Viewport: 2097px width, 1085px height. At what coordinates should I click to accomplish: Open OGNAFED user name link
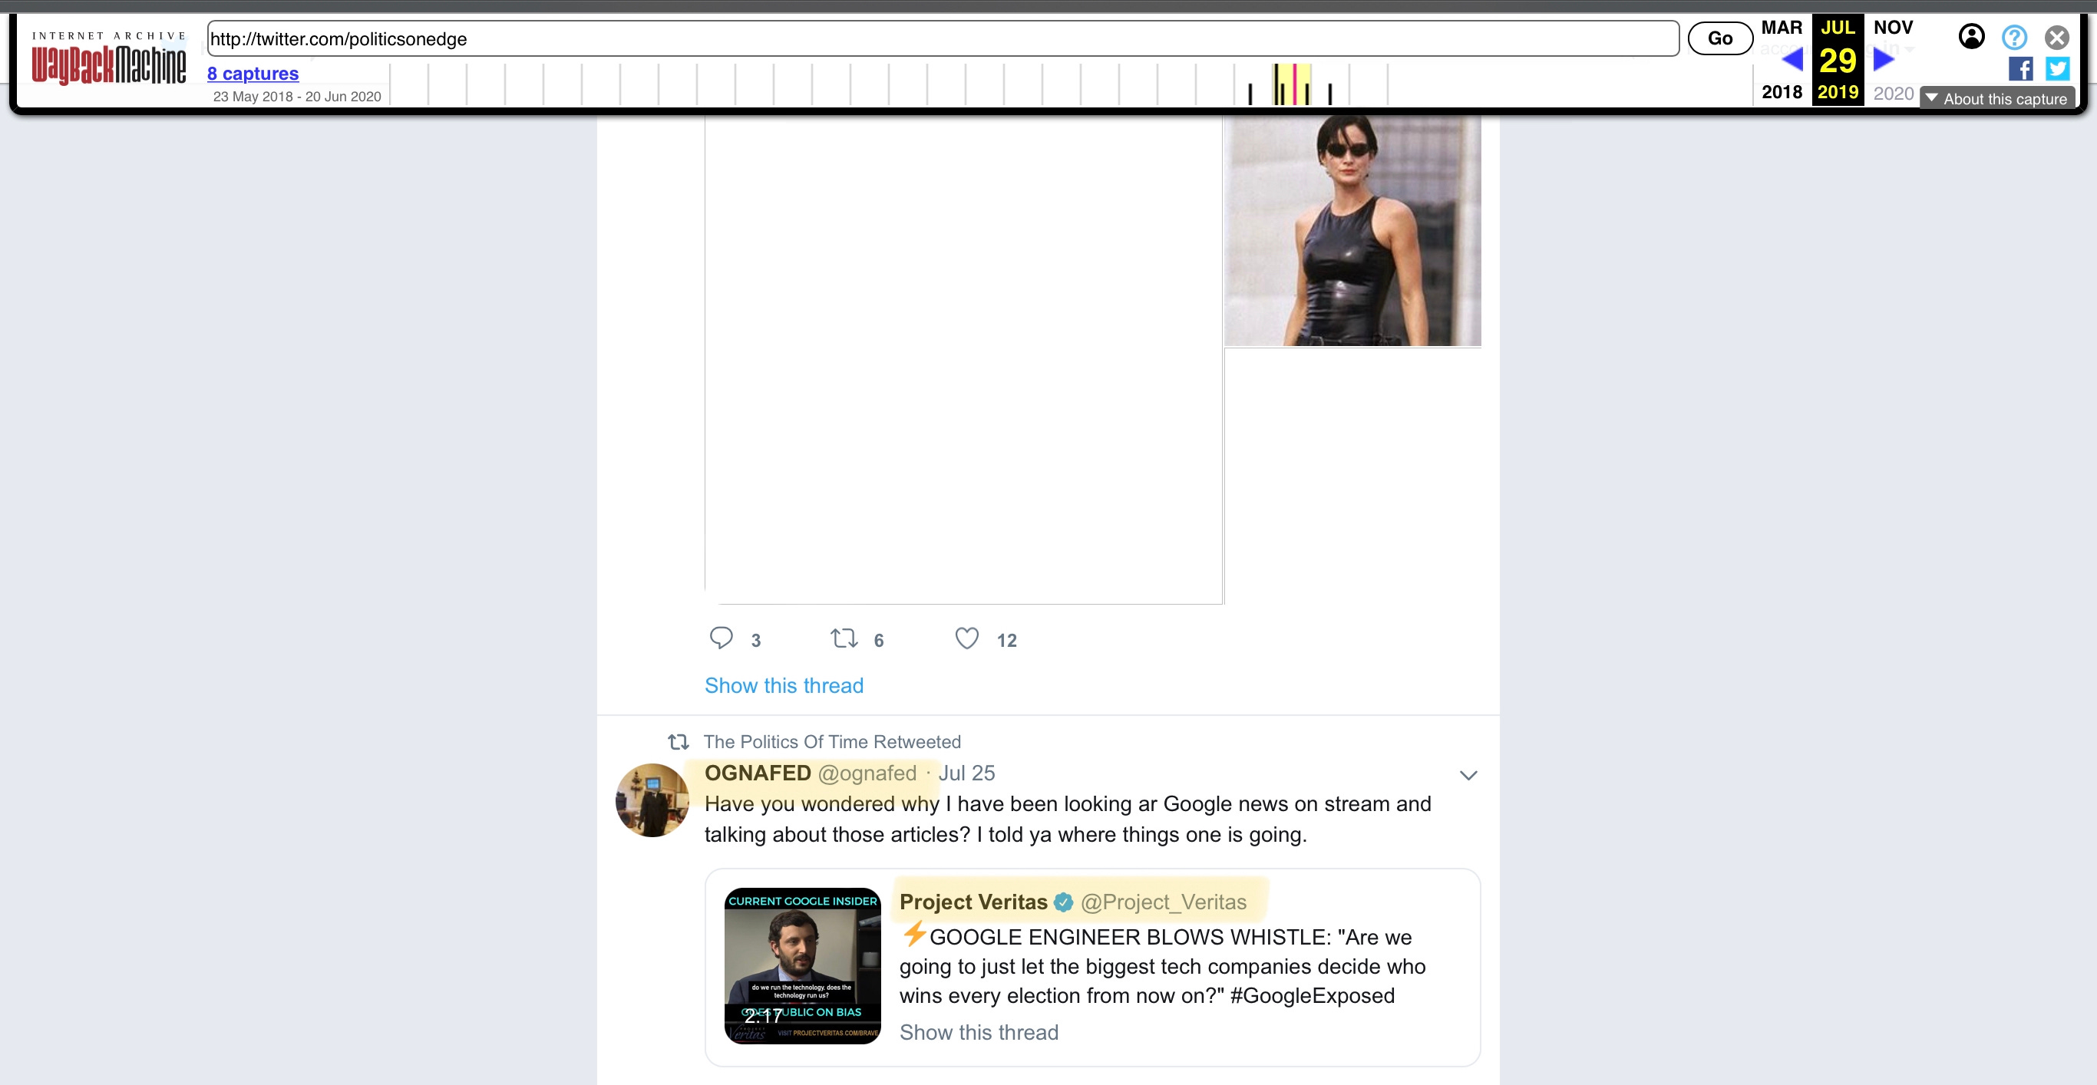[758, 773]
